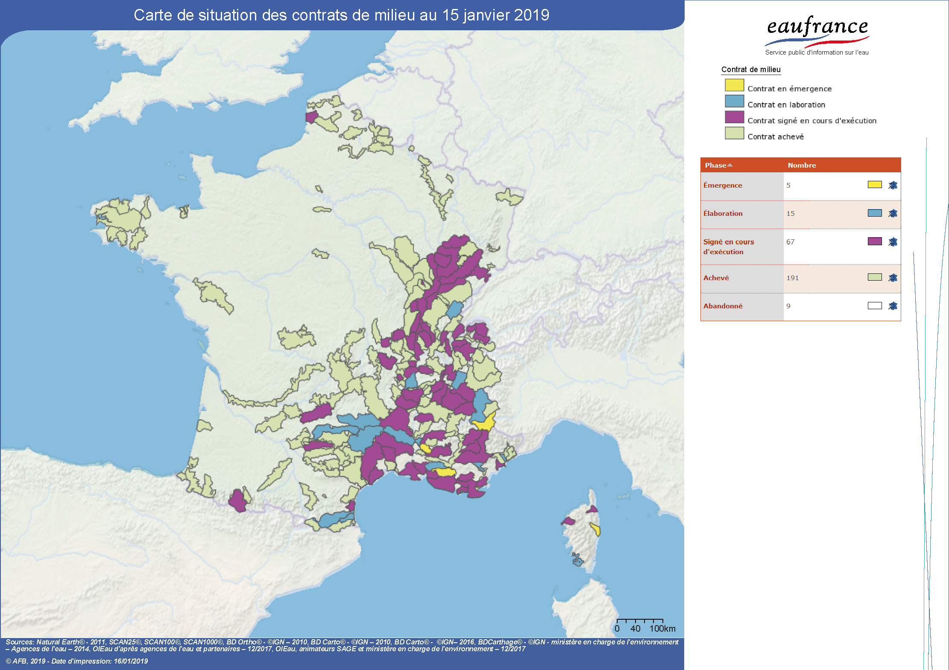Open the Abandonné phase link
The image size is (949, 670).
pyautogui.click(x=723, y=306)
